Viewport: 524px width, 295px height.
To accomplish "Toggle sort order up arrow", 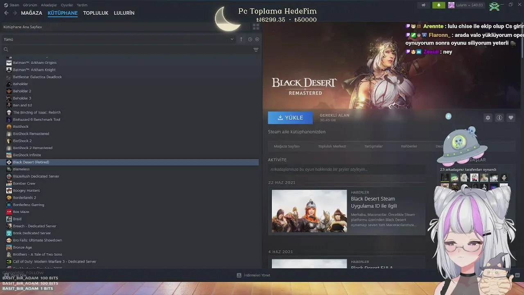I will point(241,39).
